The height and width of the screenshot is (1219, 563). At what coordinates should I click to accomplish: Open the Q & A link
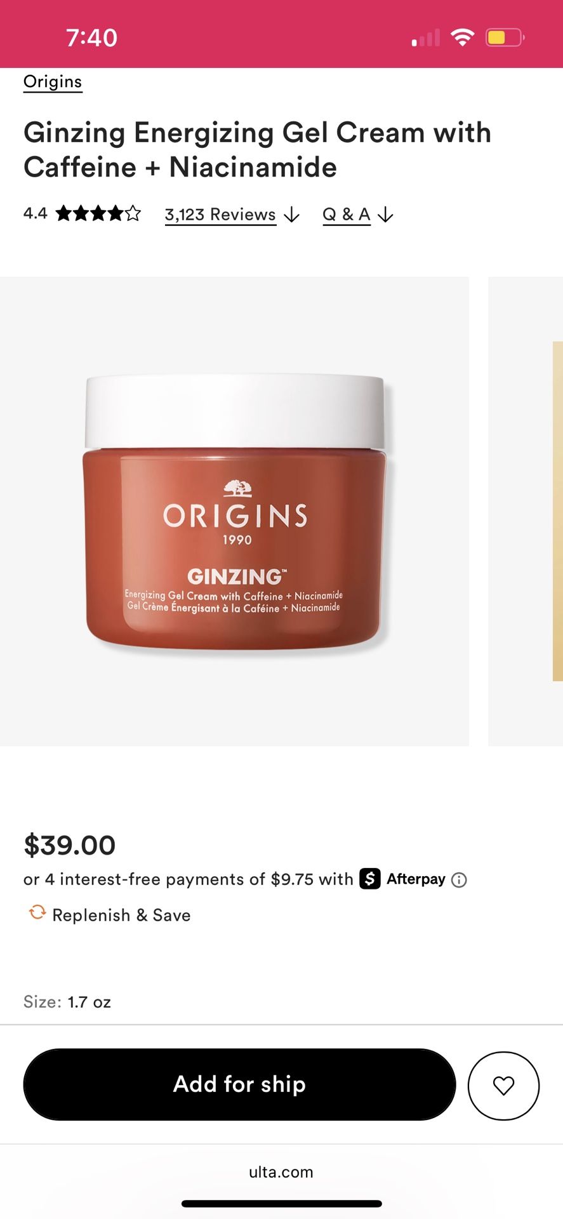pos(347,215)
